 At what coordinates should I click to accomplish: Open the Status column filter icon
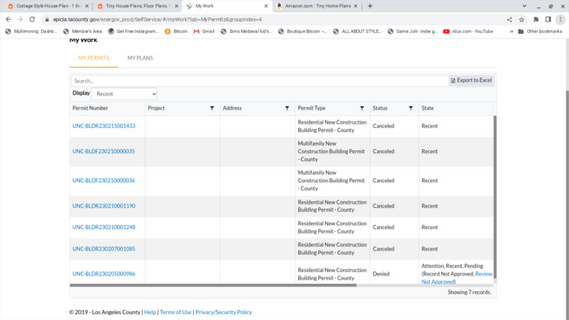click(x=411, y=108)
